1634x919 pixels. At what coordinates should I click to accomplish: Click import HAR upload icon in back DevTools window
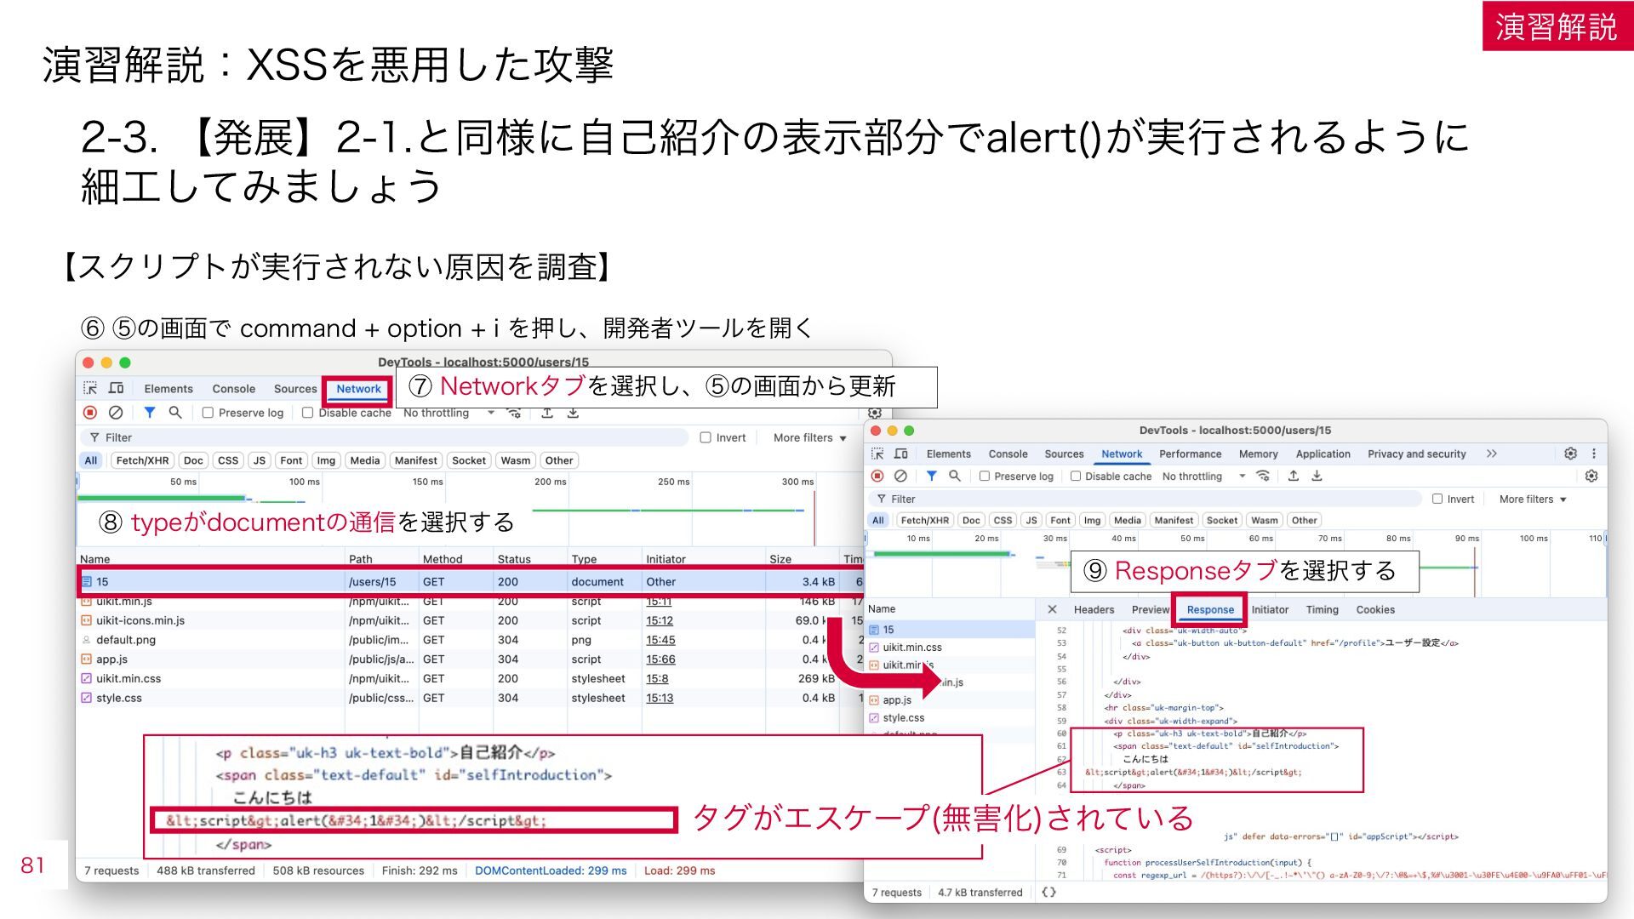tap(547, 413)
